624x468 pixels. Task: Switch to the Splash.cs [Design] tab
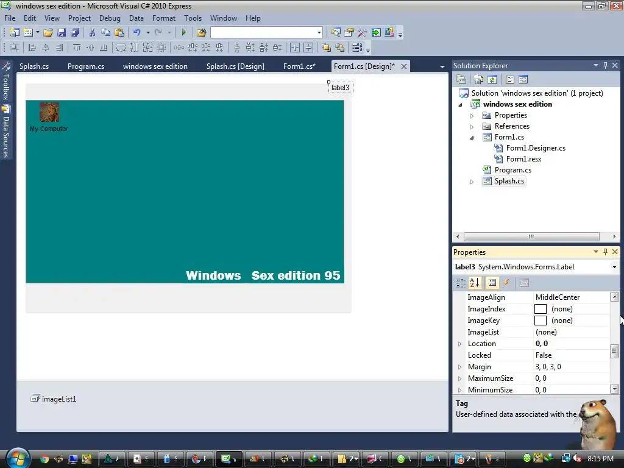click(x=235, y=66)
